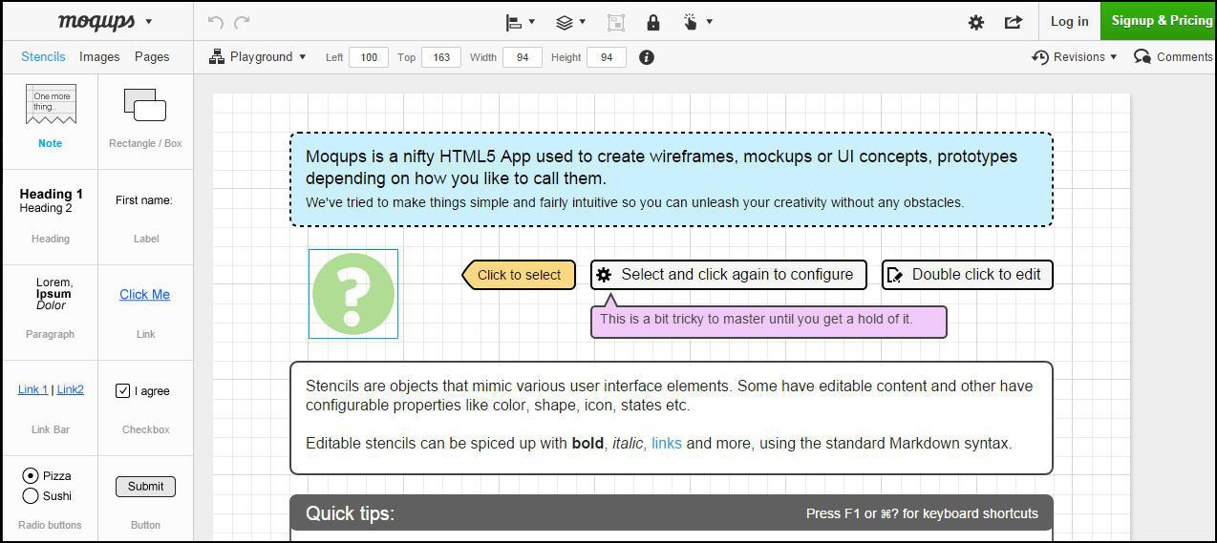Click the gear icon in configure callout
Viewport: 1217px width, 543px height.
604,275
